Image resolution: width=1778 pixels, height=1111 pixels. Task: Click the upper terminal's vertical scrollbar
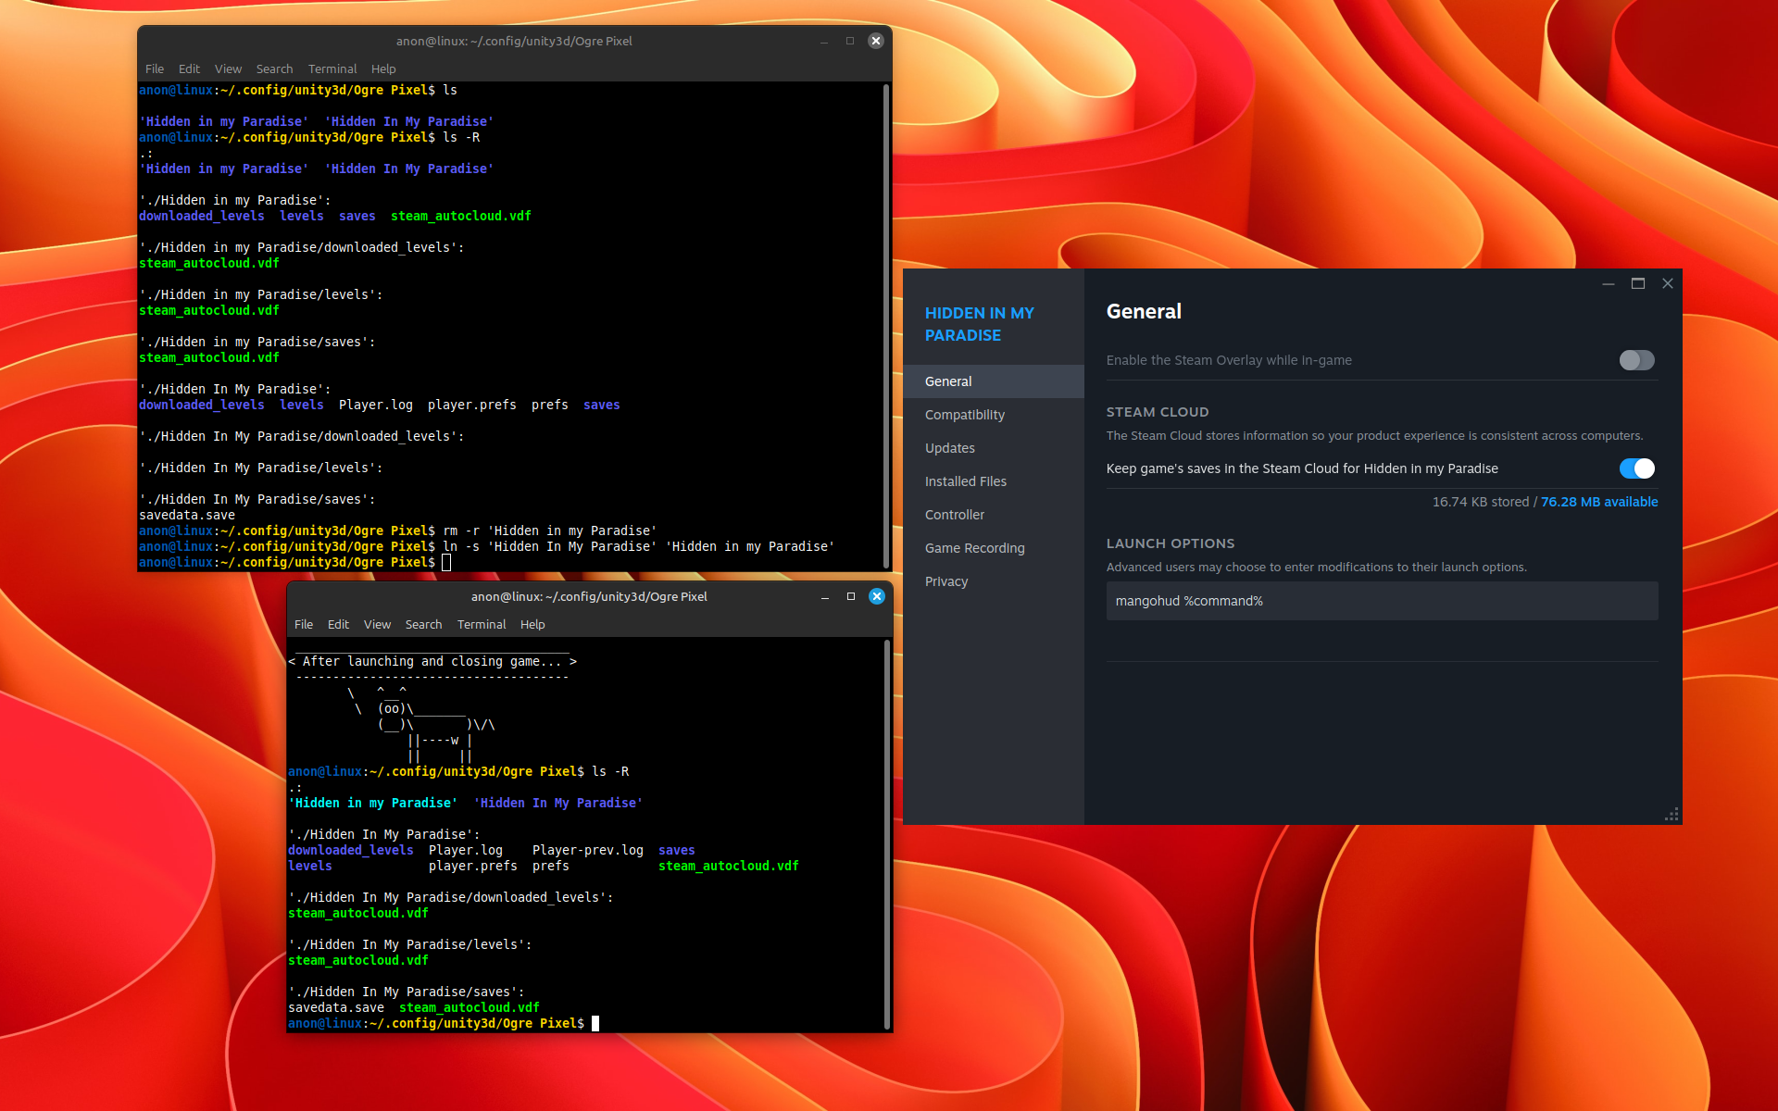[x=886, y=324]
